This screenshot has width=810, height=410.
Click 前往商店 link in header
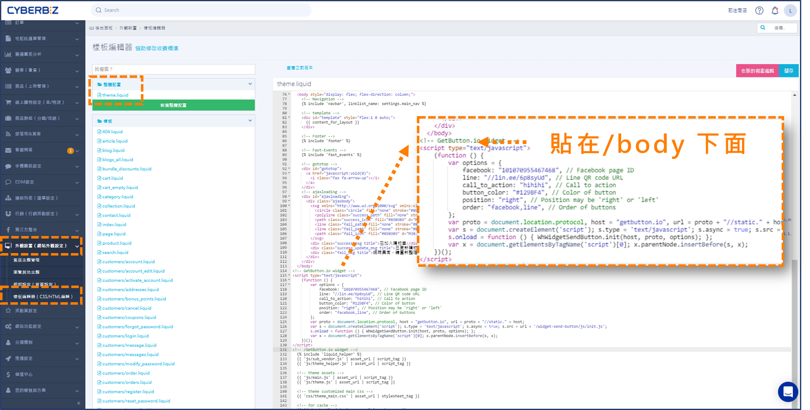click(x=737, y=10)
